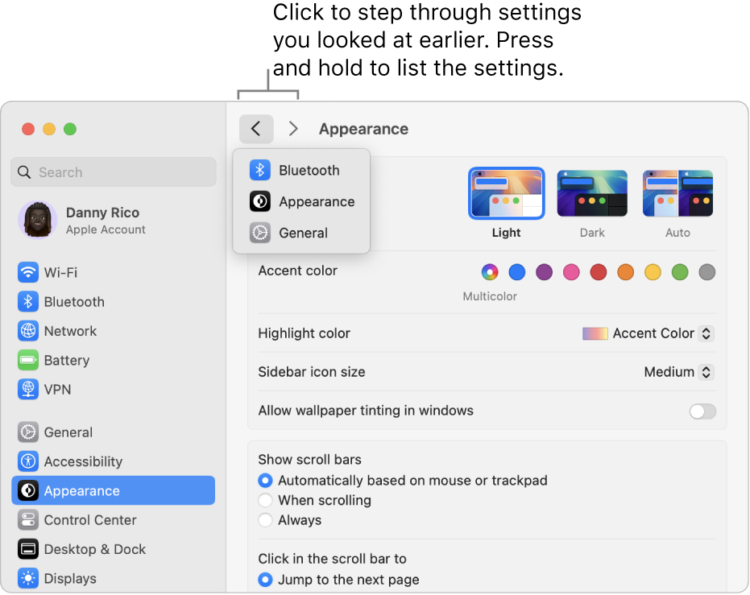Click the back navigation chevron button

click(256, 129)
